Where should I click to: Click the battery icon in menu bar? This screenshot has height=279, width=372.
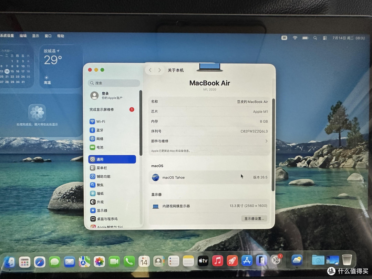pos(305,38)
